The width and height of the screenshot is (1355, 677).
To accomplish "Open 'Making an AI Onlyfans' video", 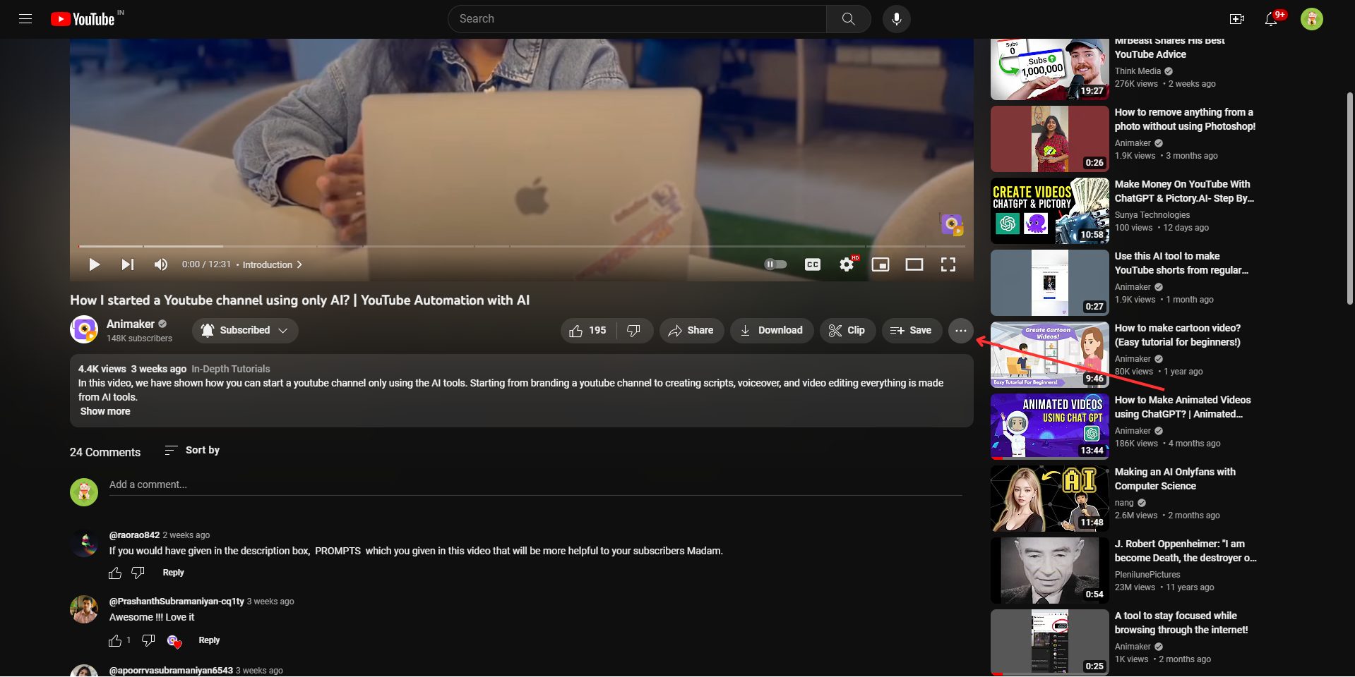I will click(1175, 479).
